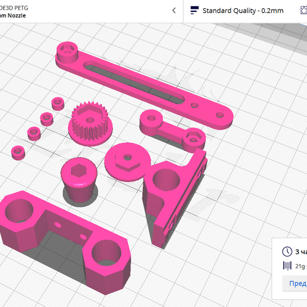Click the Nozzle size label

[x=13, y=15]
